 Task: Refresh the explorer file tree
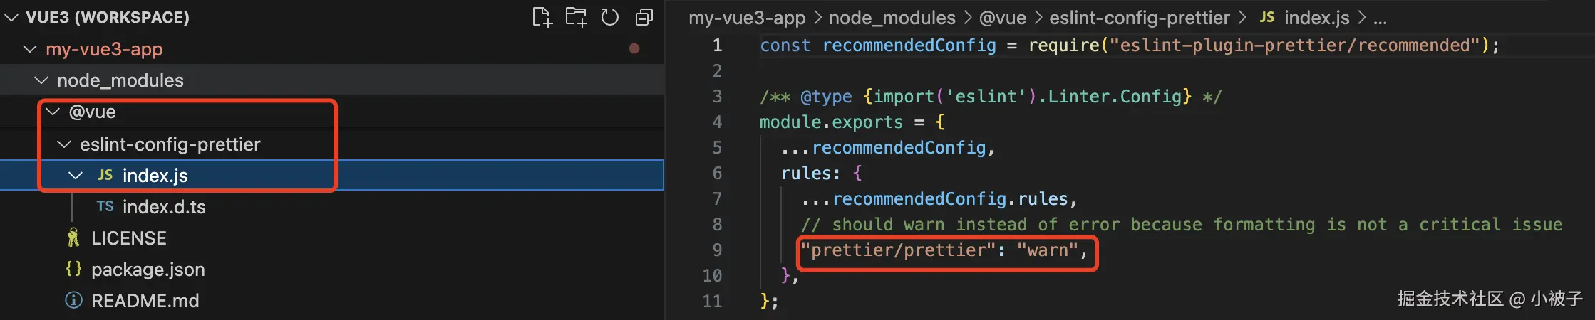coord(610,17)
